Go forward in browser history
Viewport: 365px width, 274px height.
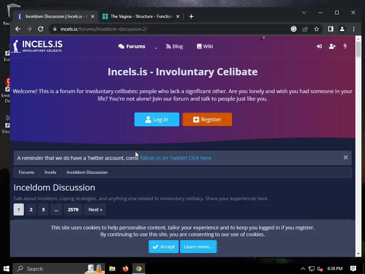29,29
